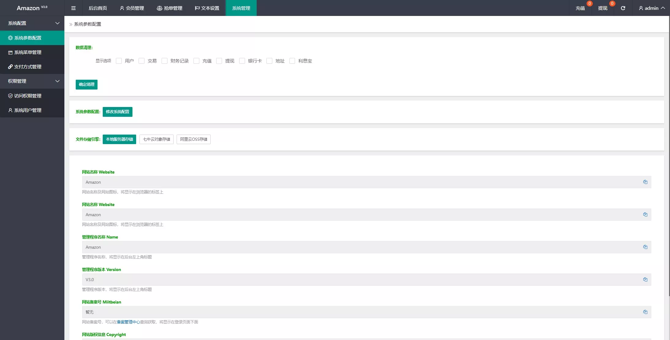Viewport: 670px width, 340px height.
Task: Open 充值 recharge notifications
Action: click(580, 8)
